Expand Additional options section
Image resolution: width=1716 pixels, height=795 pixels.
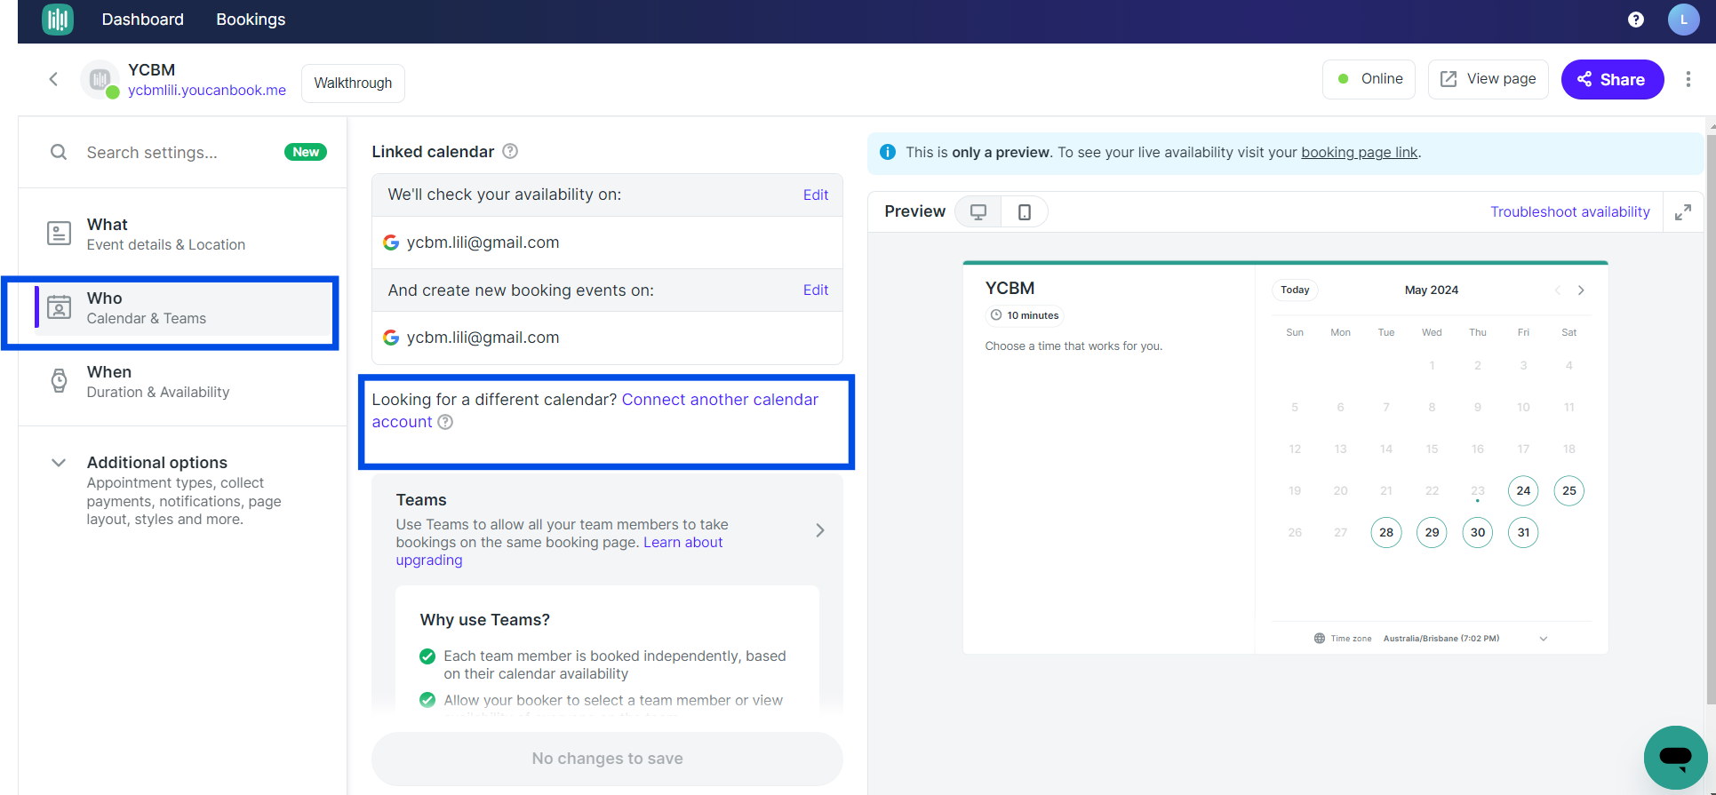tap(182, 490)
